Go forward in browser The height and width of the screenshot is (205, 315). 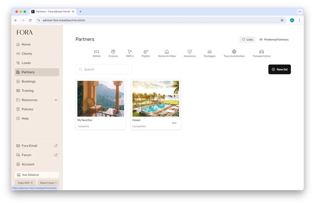tap(23, 20)
